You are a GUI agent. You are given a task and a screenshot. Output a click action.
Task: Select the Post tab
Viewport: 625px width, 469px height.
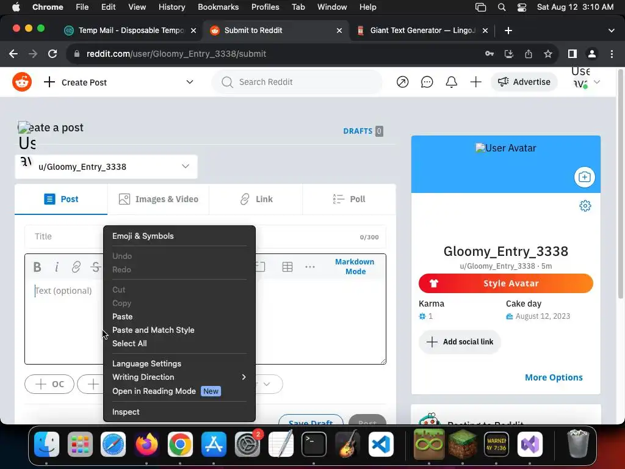point(61,199)
